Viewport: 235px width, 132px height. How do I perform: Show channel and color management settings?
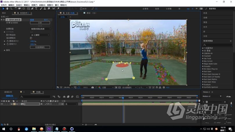coord(99,87)
